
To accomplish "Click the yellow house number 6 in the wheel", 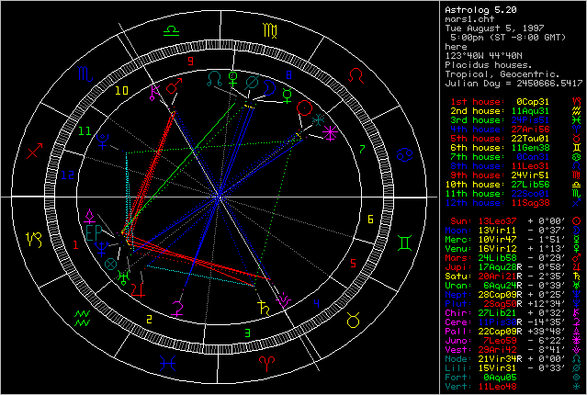I will 370,219.
